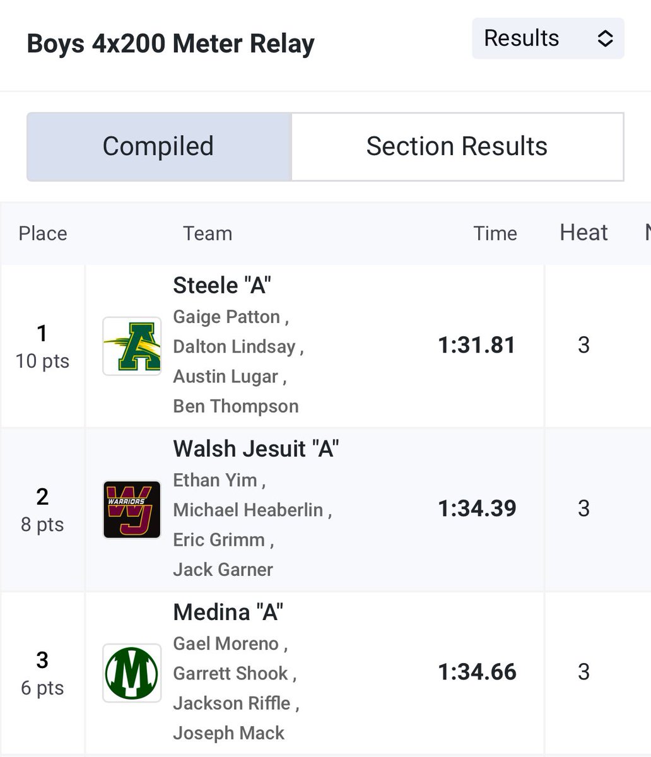Open the Walsh Jesuit "A" team link

tap(256, 449)
